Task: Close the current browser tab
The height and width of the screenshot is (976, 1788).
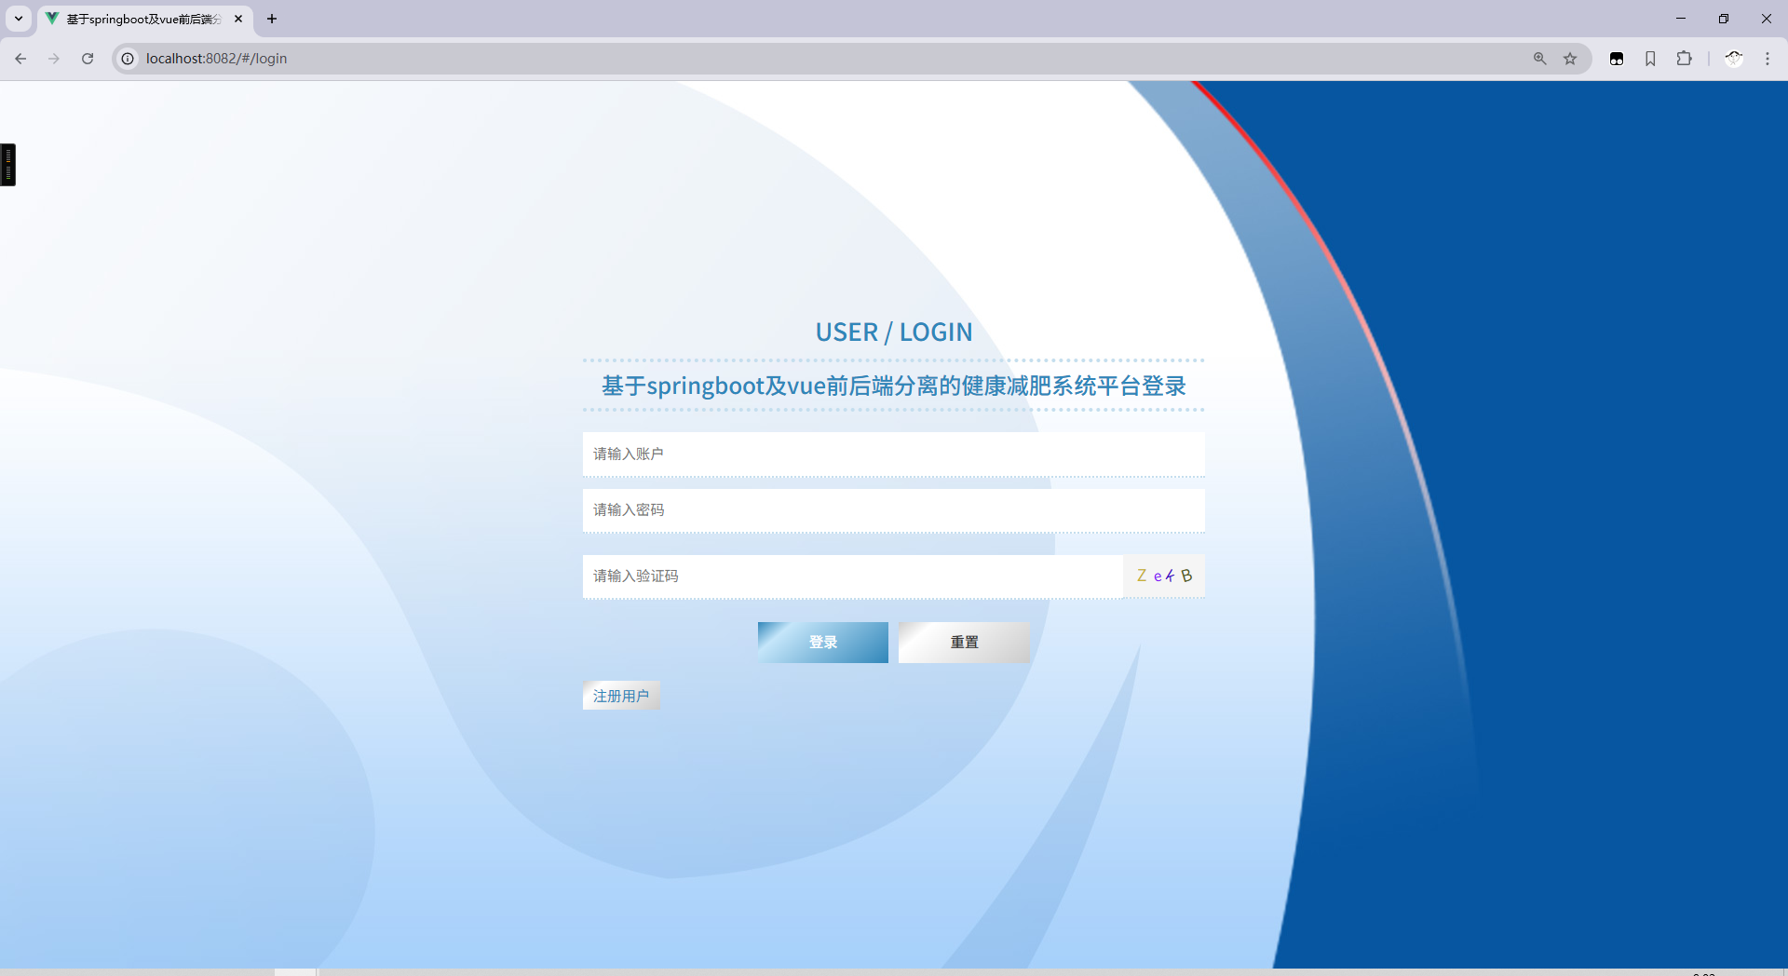Action: tap(238, 19)
